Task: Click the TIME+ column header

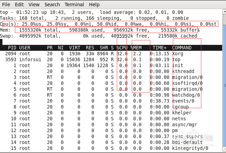Action: tap(160, 48)
